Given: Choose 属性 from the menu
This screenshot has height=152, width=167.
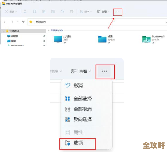Looking at the screenshot, I should [87, 133].
